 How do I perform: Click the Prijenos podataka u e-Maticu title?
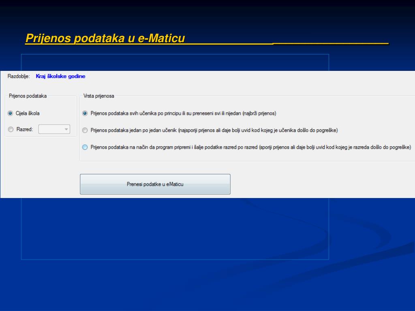pyautogui.click(x=105, y=38)
